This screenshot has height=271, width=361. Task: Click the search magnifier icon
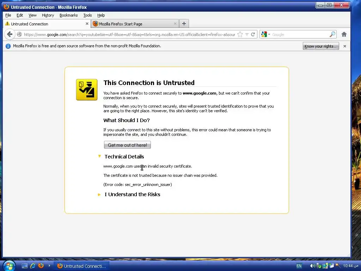click(332, 35)
